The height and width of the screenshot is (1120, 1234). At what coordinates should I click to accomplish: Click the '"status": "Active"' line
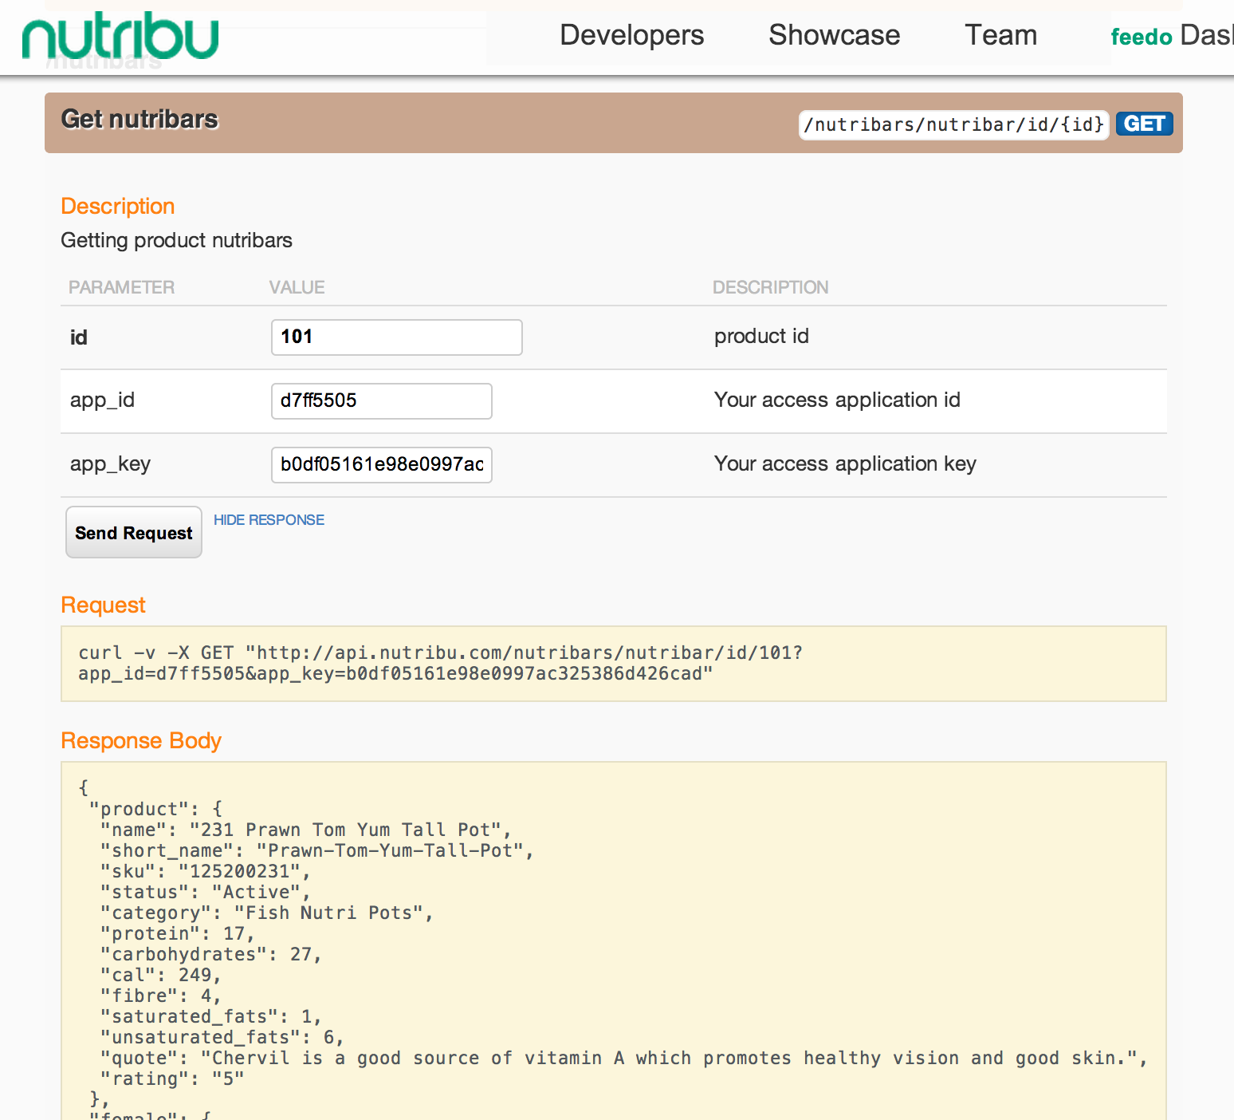click(205, 892)
